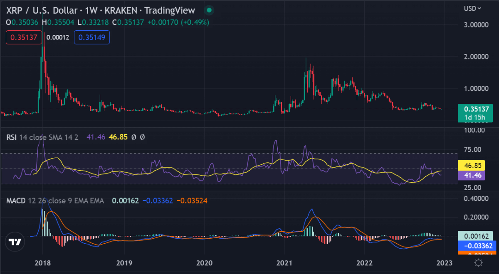
Task: Click the TradingView logo icon
Action: point(15,242)
